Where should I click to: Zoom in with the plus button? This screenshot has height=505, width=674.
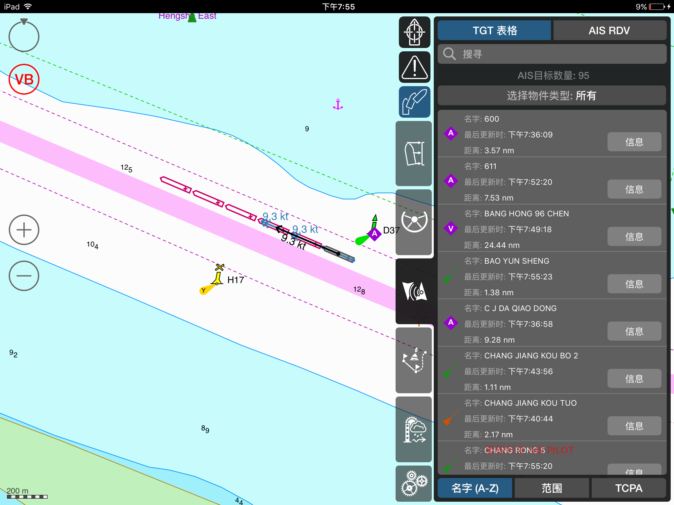point(24,230)
